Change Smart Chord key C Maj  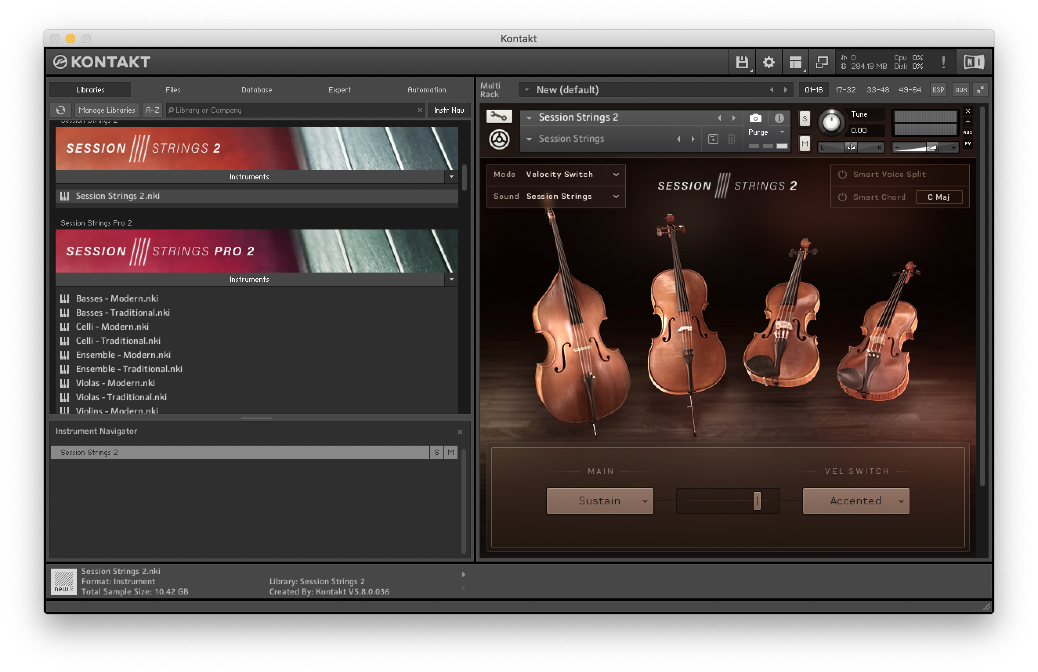[x=939, y=197]
